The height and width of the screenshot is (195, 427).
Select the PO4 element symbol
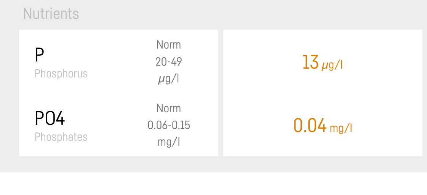50,118
